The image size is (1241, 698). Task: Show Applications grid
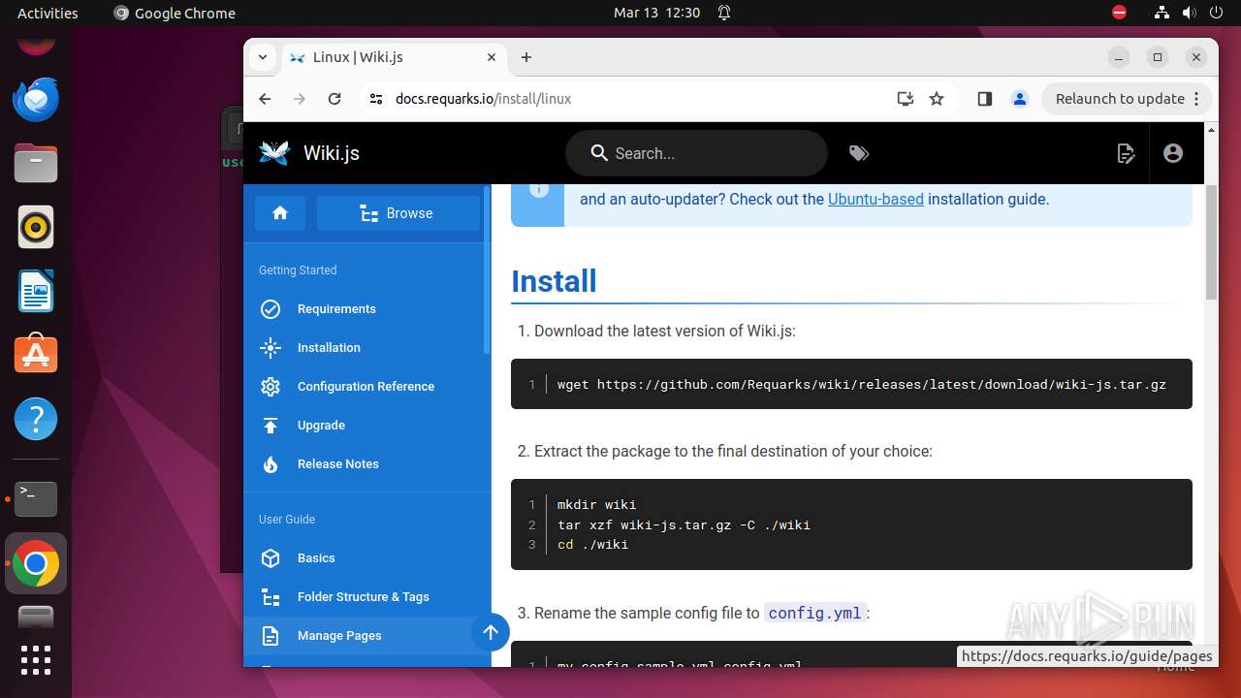point(36,660)
